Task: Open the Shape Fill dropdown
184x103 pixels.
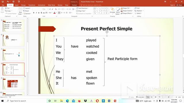Action: 125,8
